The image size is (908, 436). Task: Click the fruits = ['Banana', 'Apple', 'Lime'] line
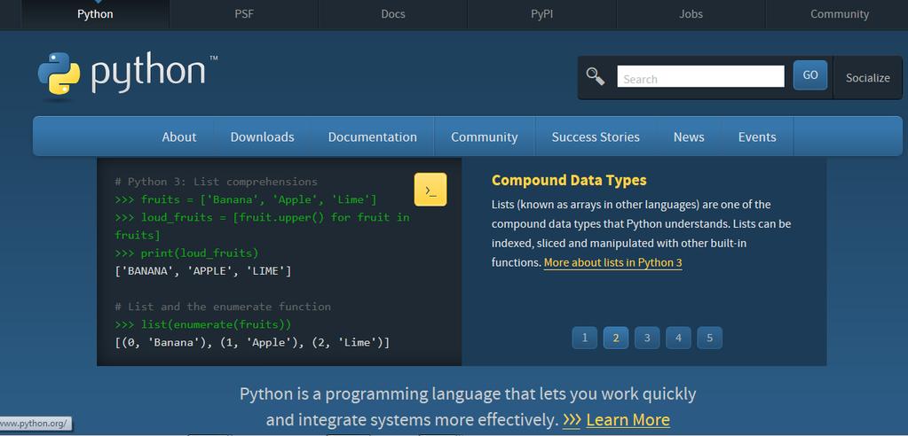point(246,200)
